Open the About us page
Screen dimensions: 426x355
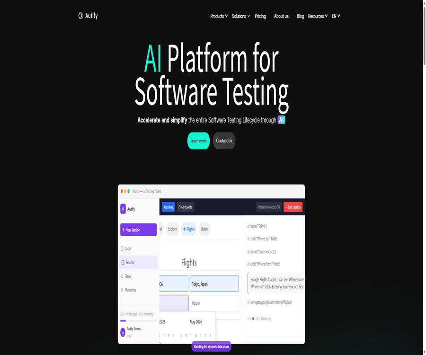281,16
